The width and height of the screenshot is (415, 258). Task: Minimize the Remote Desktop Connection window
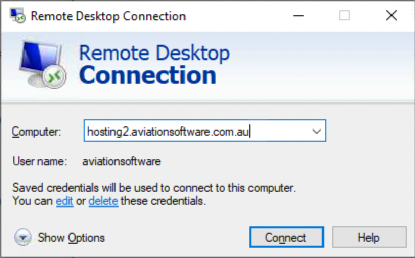(x=298, y=16)
